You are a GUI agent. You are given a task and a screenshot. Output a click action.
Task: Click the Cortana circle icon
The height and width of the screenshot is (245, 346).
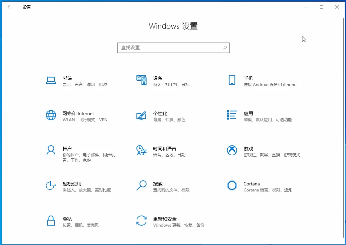(x=232, y=185)
